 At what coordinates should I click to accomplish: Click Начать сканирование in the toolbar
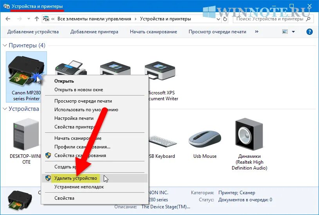(x=153, y=32)
